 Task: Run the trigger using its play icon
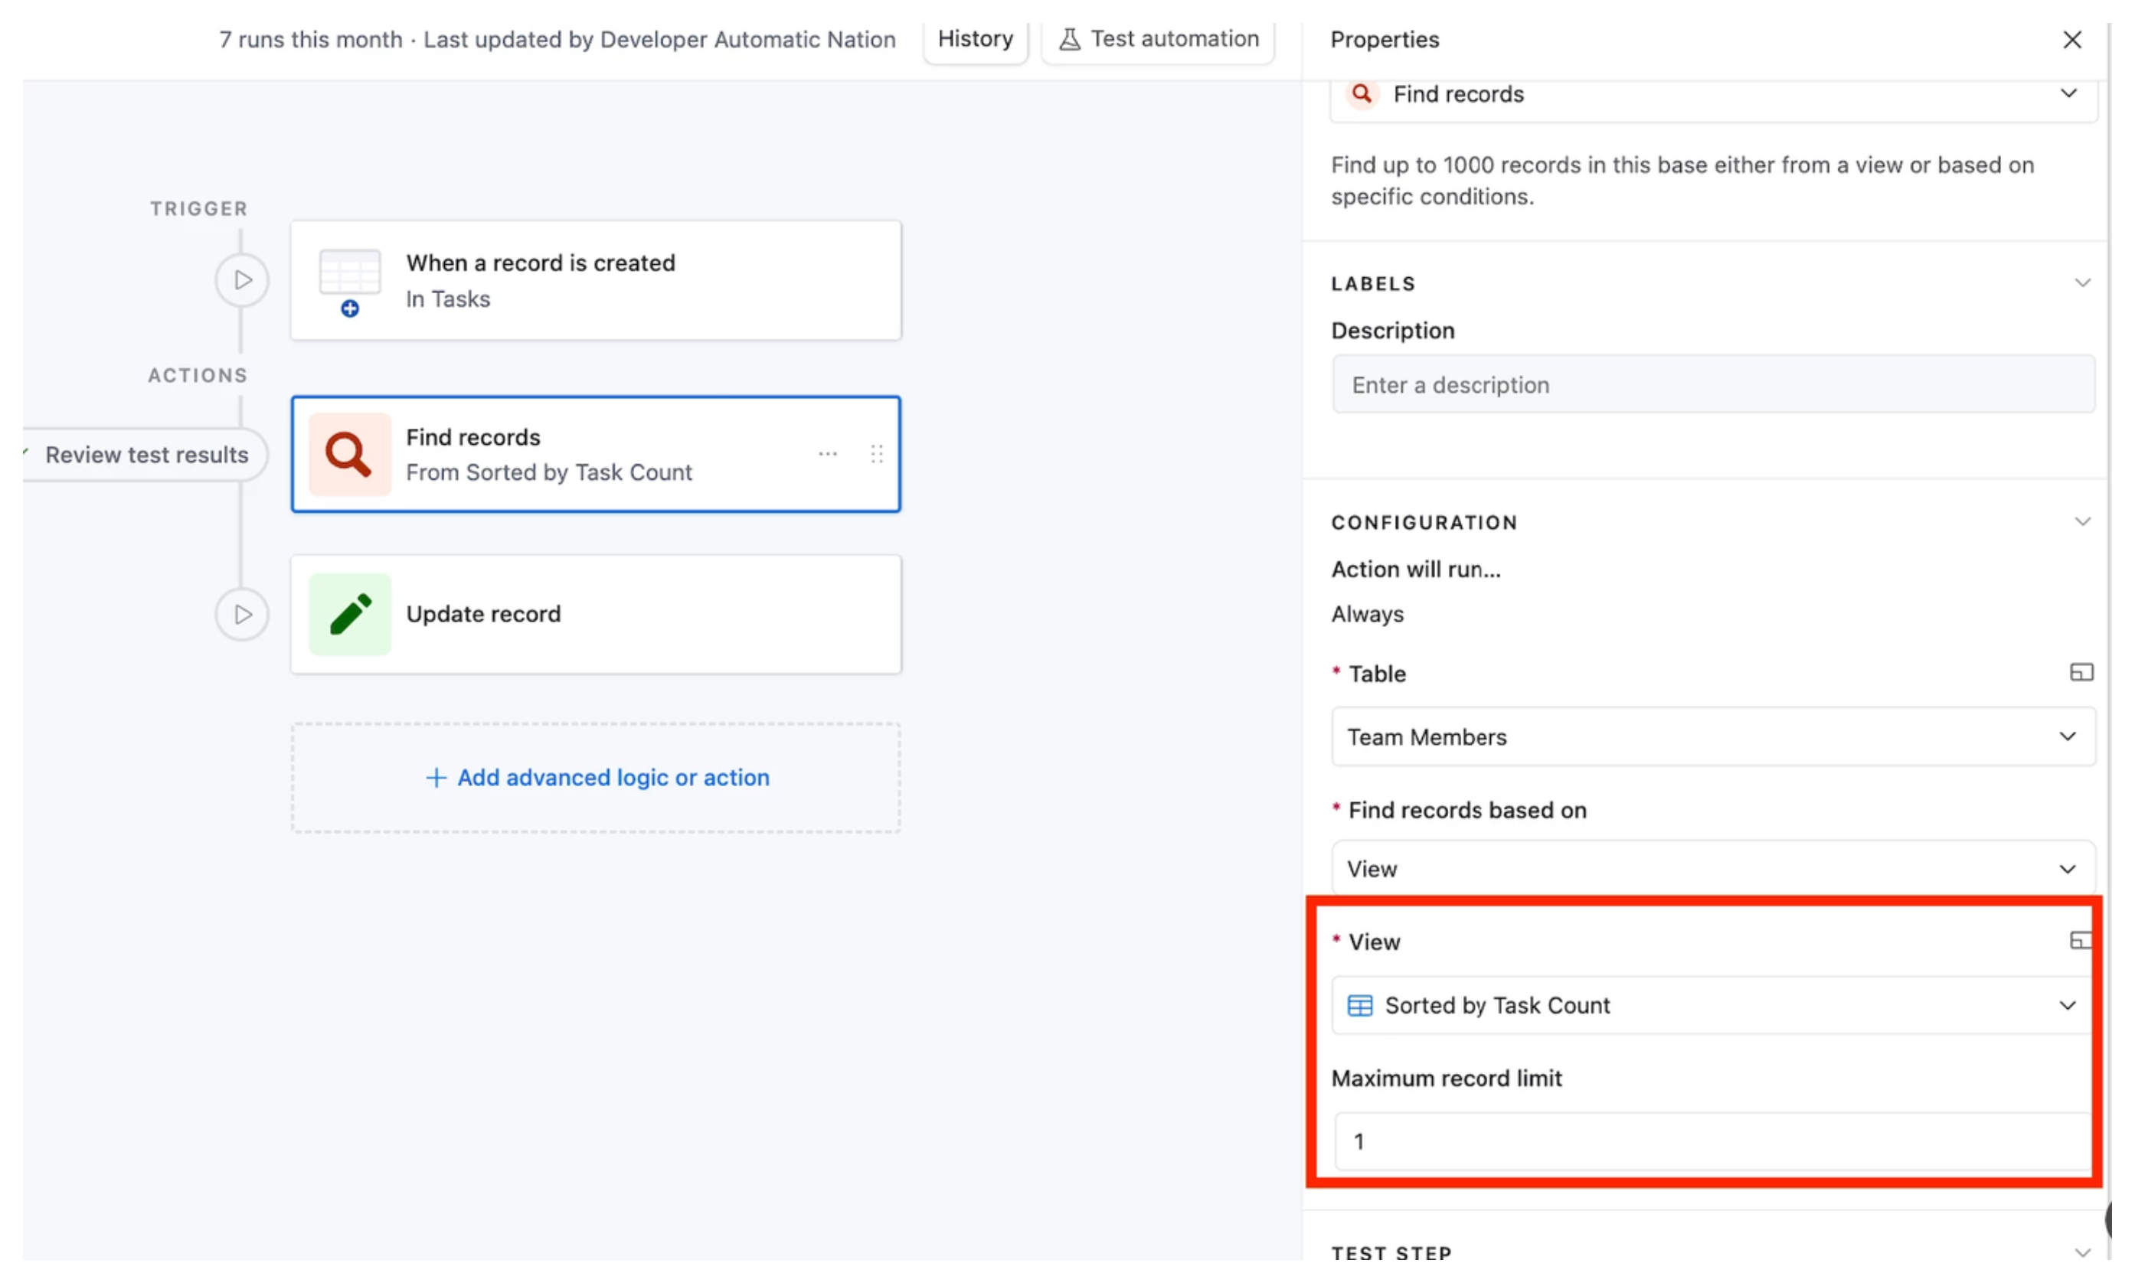[x=241, y=279]
